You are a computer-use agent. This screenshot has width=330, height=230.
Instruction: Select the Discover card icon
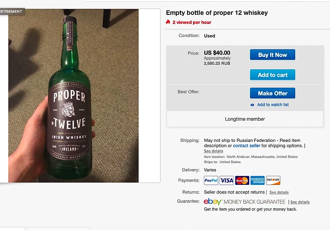click(x=273, y=180)
